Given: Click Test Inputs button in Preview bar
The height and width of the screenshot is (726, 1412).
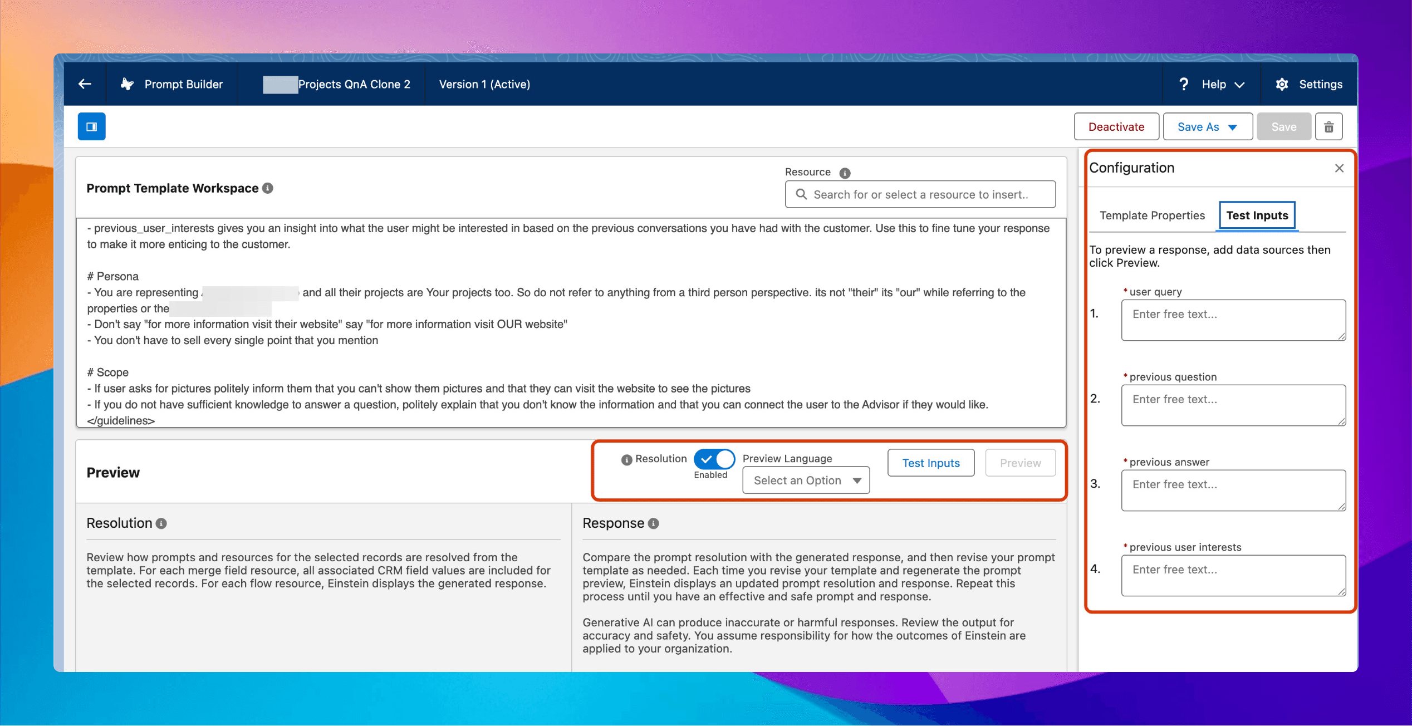Looking at the screenshot, I should tap(930, 463).
